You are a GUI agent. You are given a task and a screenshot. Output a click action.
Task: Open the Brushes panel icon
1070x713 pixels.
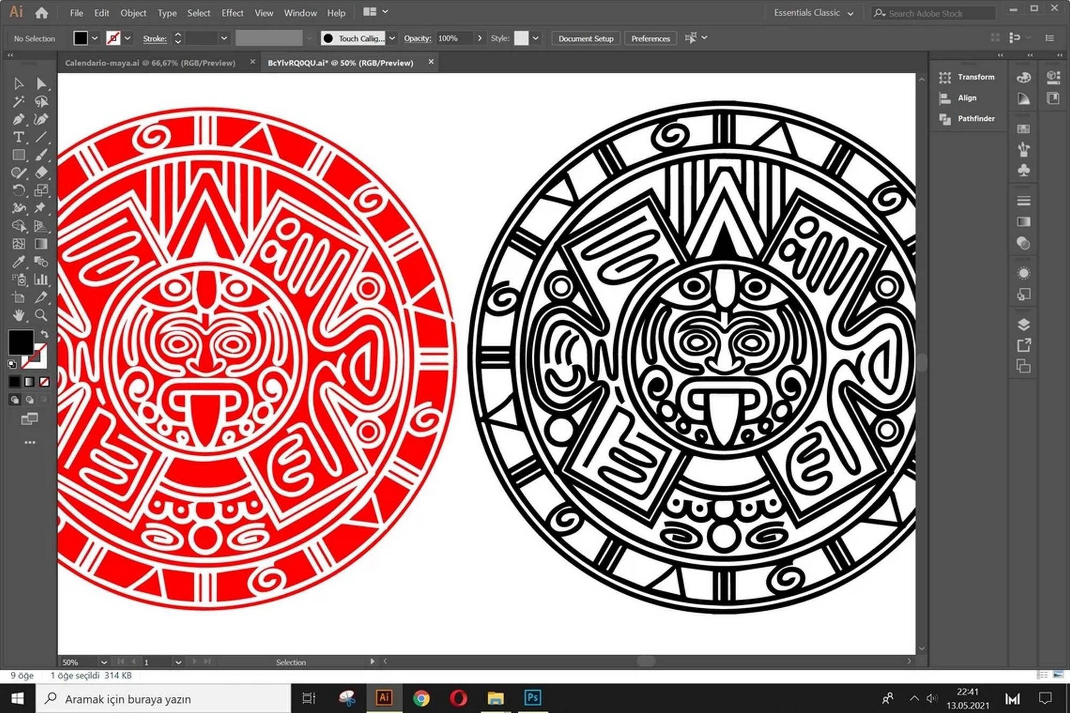click(x=1023, y=149)
